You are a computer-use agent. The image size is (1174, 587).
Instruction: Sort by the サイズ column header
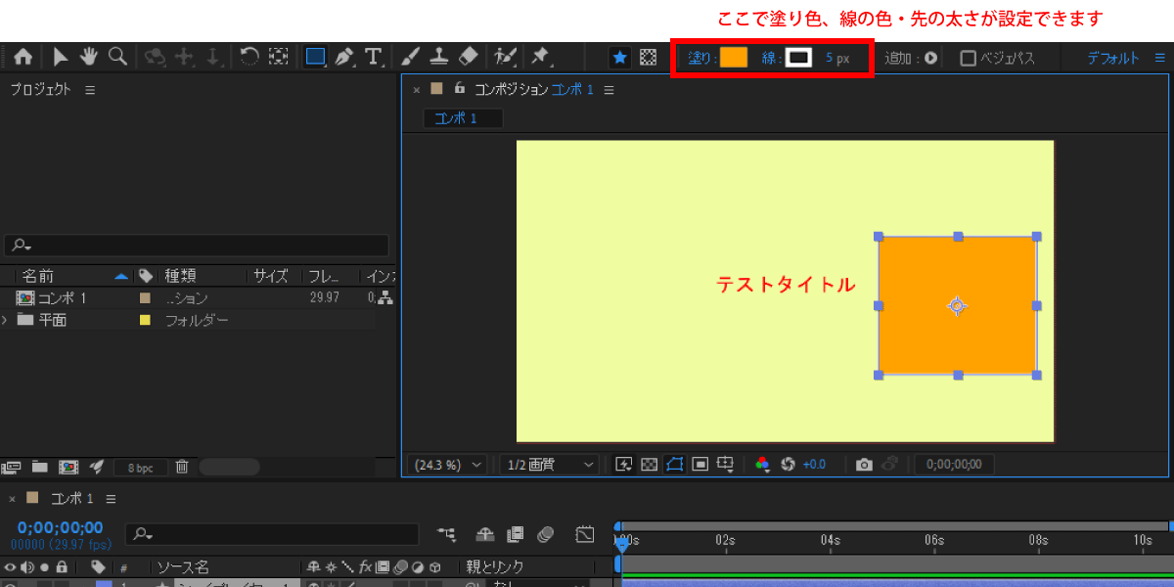pos(271,276)
